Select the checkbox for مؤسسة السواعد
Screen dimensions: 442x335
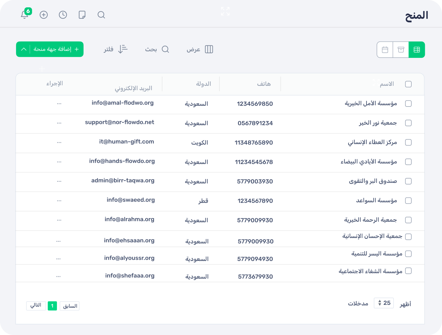point(408,201)
